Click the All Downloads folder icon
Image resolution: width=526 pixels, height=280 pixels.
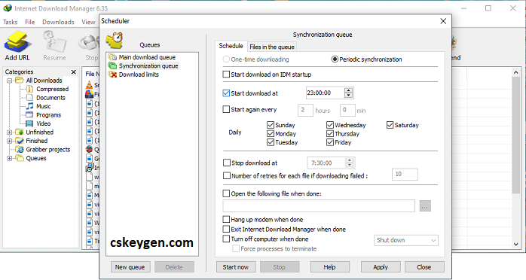[20, 81]
